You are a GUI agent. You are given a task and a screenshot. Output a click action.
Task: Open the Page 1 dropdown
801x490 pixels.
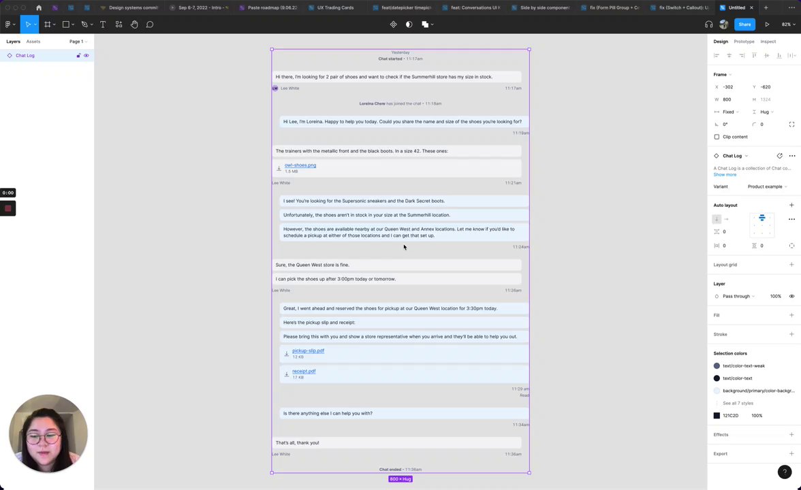tap(78, 42)
